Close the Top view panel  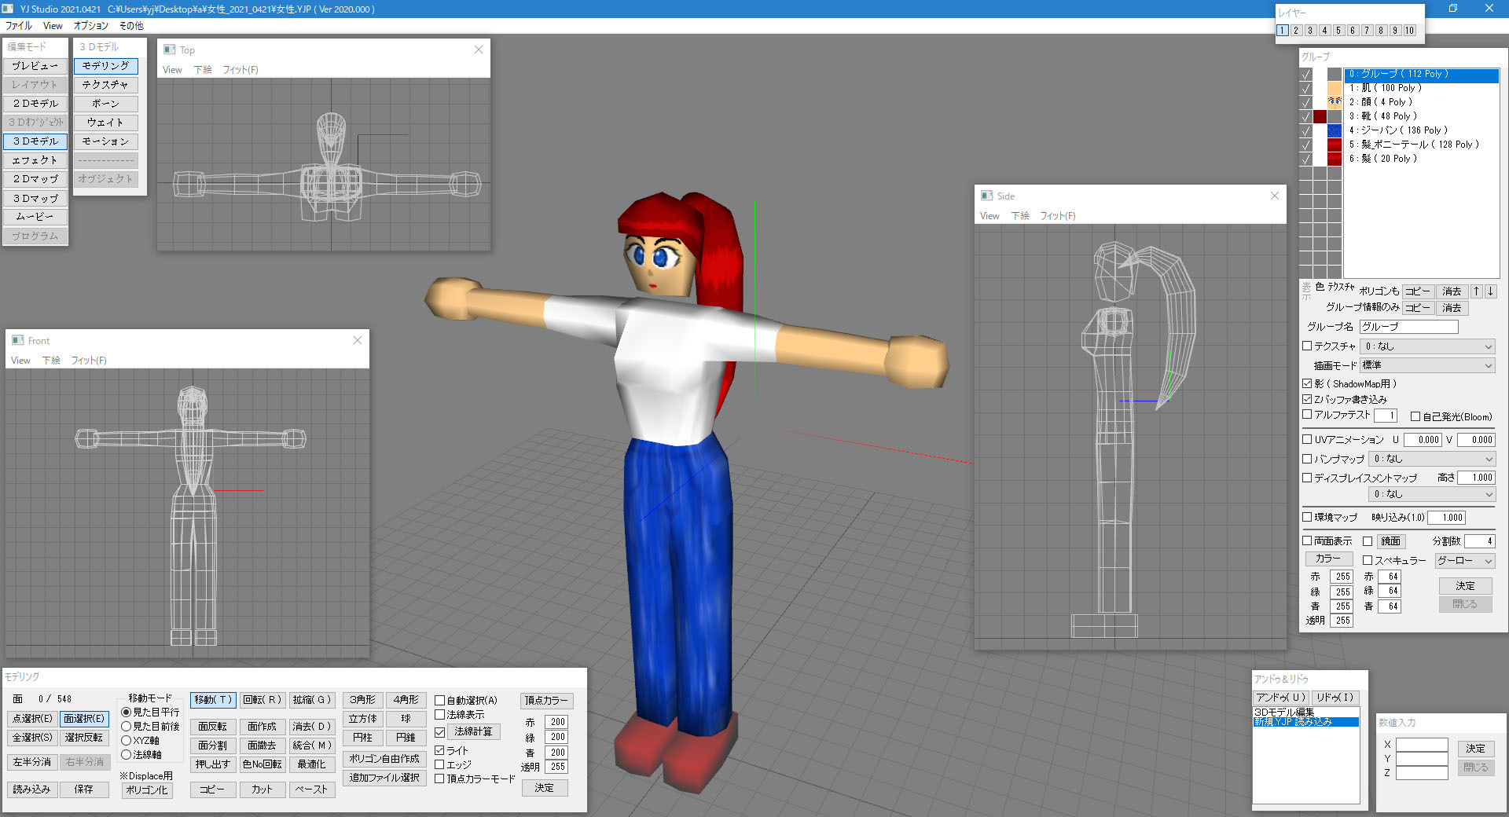click(x=479, y=49)
